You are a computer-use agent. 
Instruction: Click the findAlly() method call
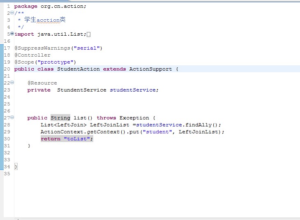pyautogui.click(x=201, y=125)
